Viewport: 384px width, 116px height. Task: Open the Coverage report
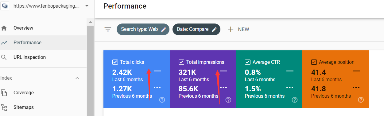point(44,93)
